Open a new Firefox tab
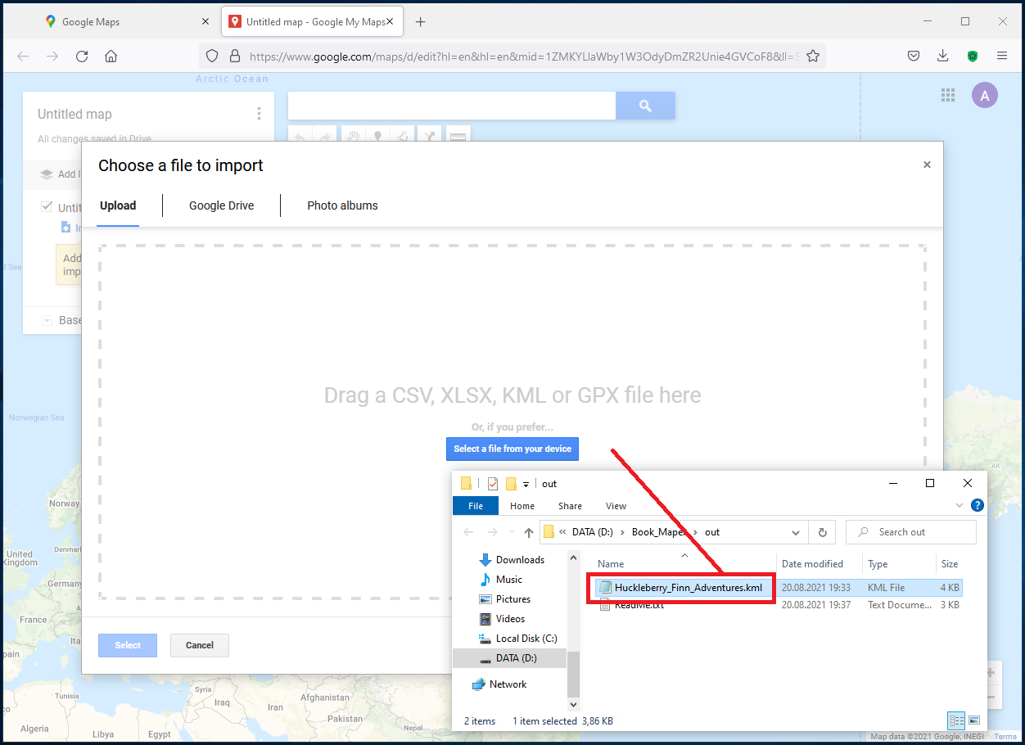This screenshot has width=1025, height=745. [421, 22]
